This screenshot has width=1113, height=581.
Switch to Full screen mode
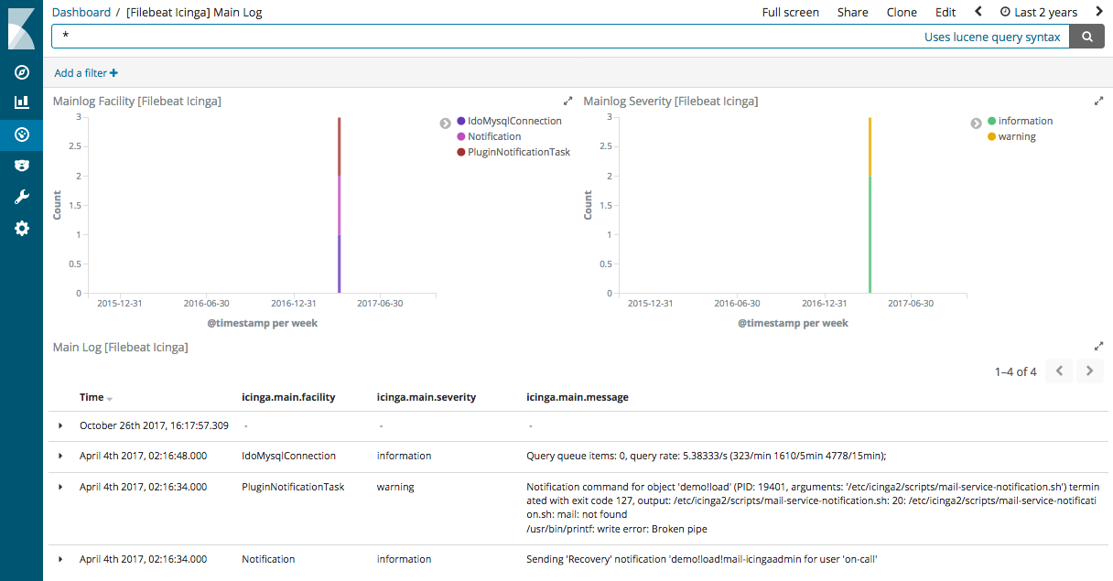(790, 12)
